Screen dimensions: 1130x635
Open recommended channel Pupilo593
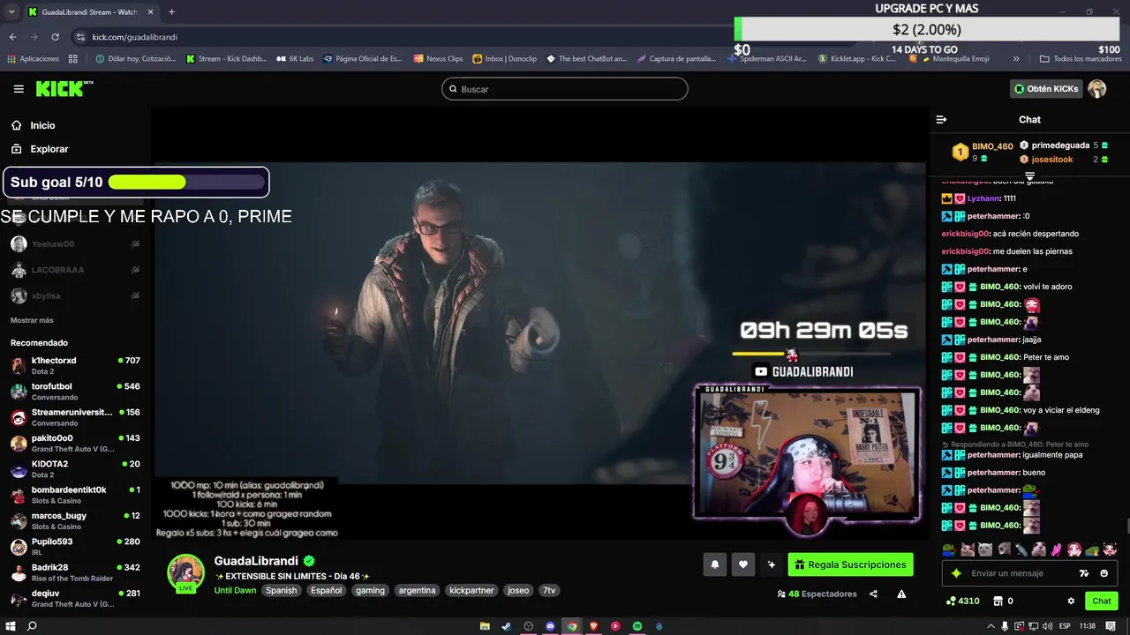click(75, 546)
